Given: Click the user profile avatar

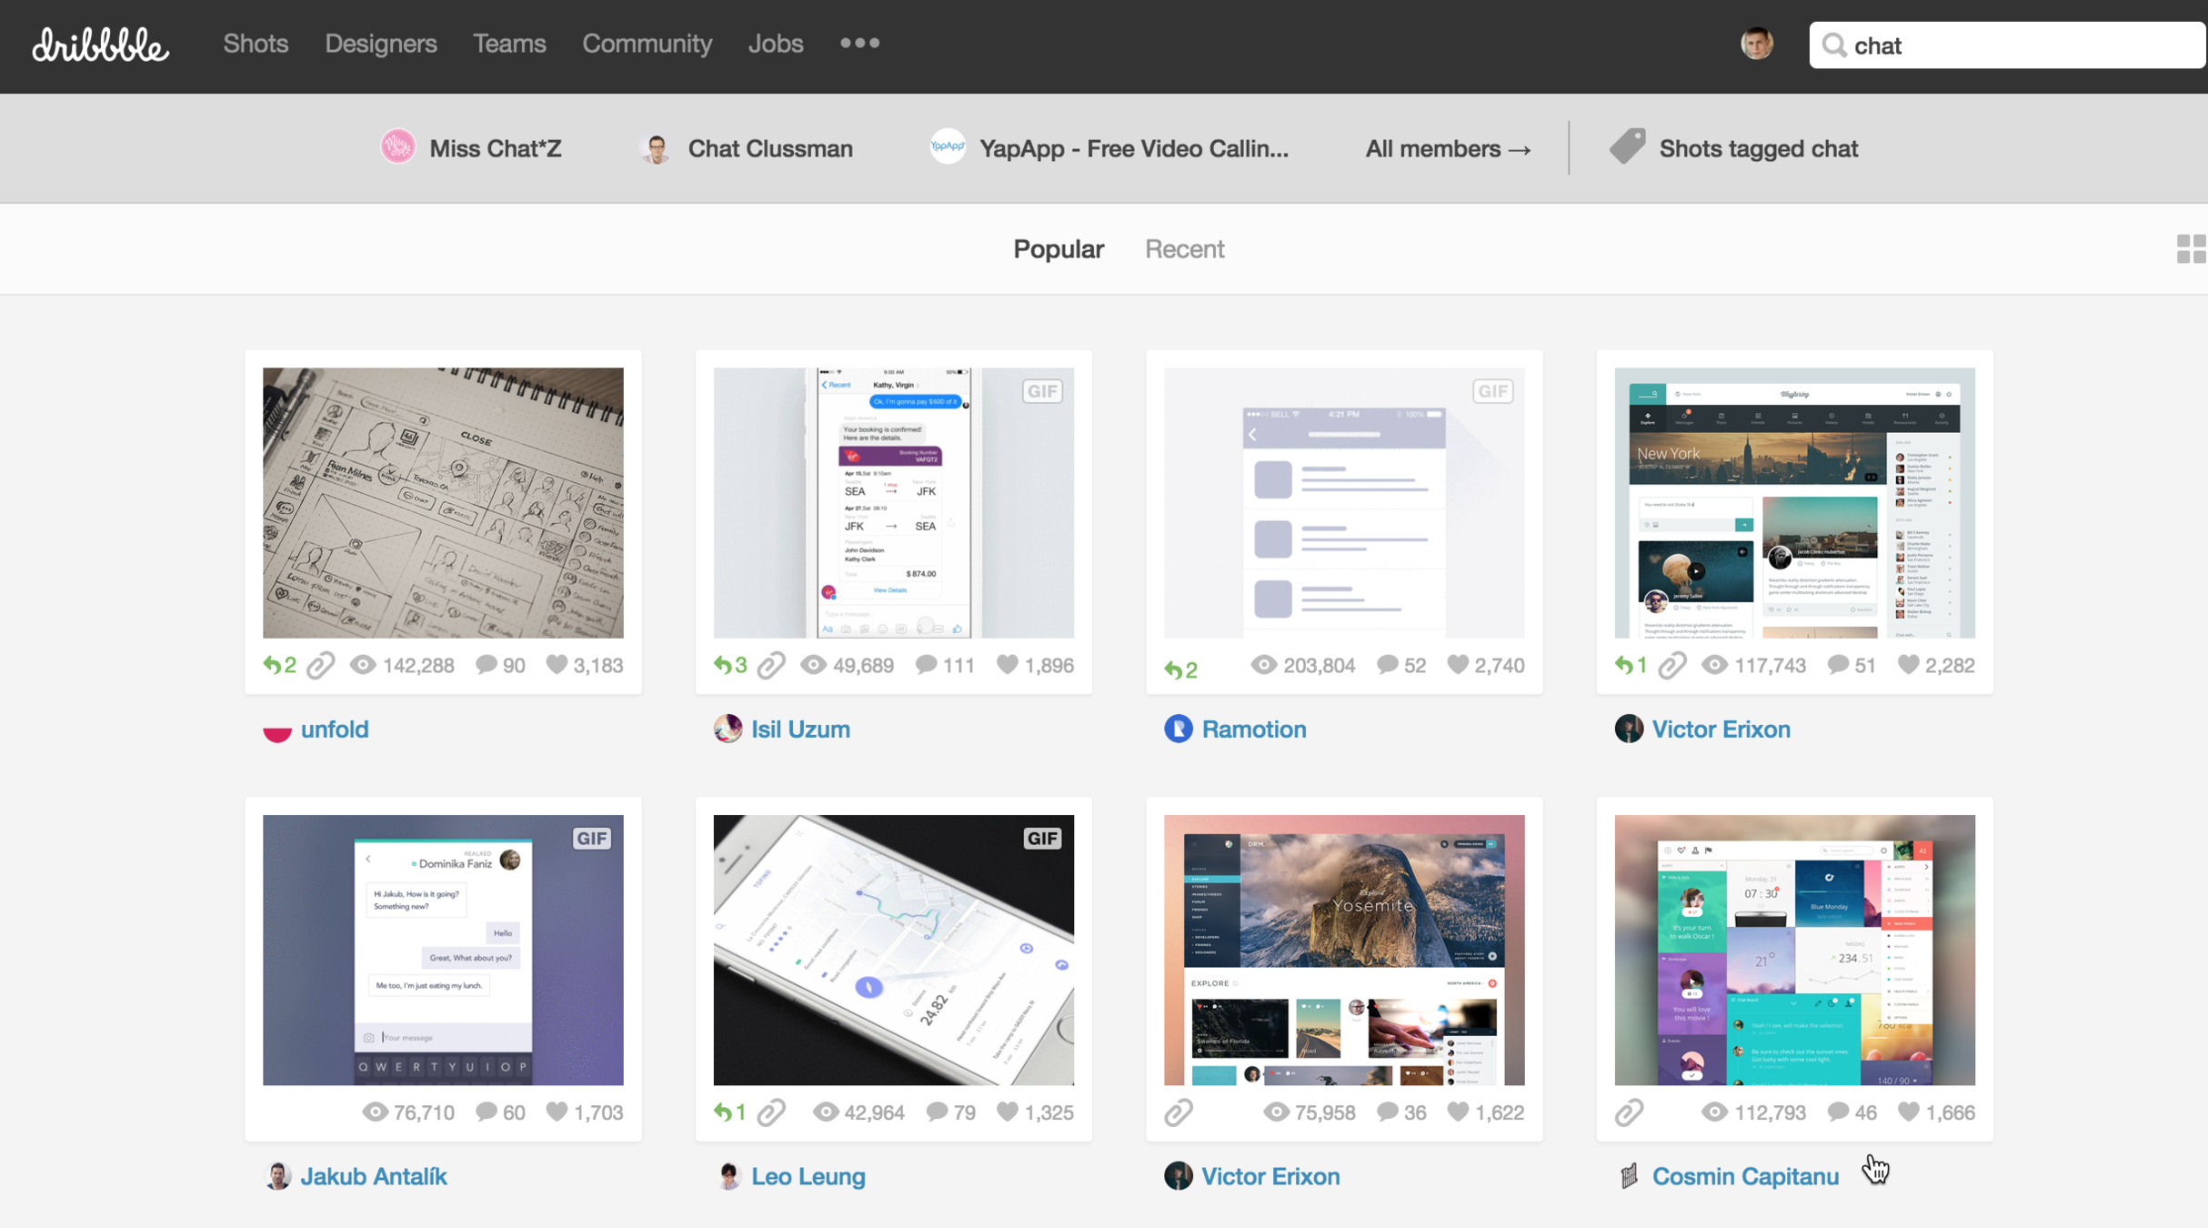Looking at the screenshot, I should (1756, 44).
